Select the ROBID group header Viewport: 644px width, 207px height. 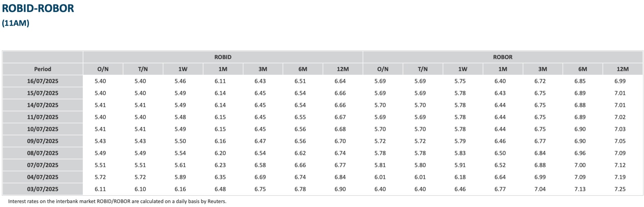coord(223,57)
